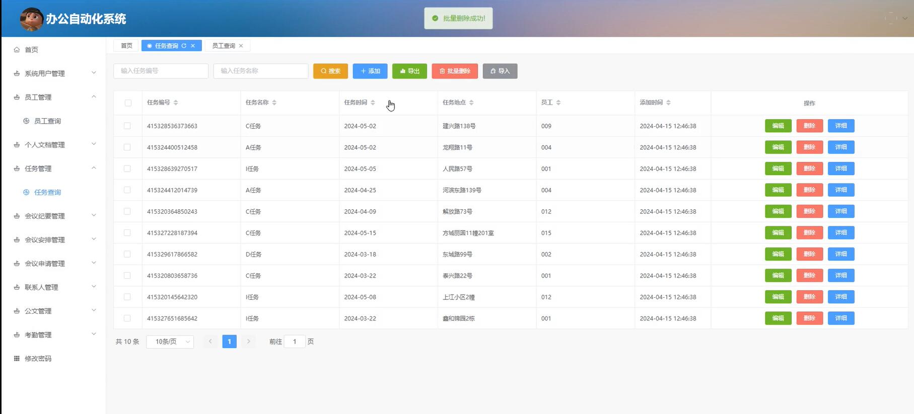
Task: Click the 联系人管理 sidebar icon
Action: coord(17,287)
